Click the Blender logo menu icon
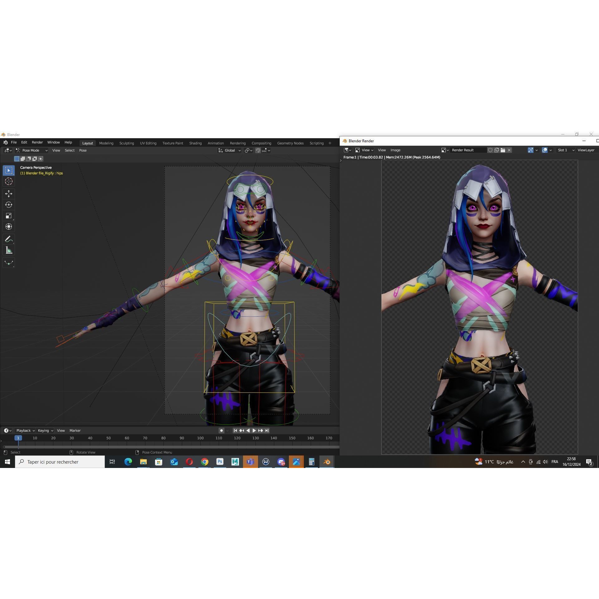 pos(5,142)
